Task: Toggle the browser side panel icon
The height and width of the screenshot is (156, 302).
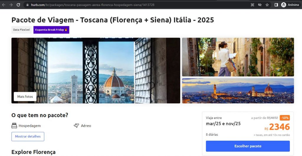Action: 276,5
